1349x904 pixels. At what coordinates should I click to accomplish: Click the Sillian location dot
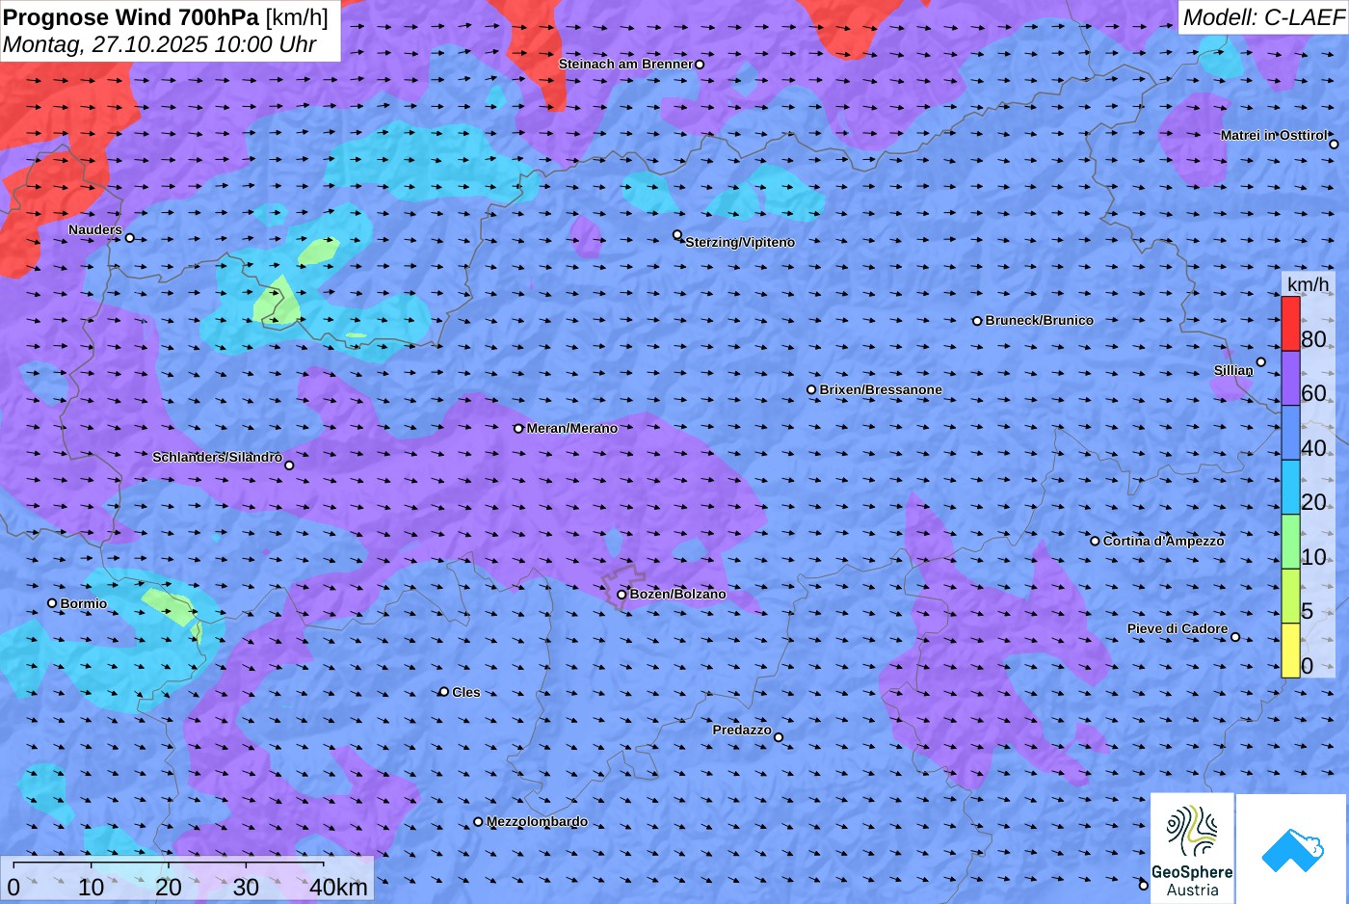[x=1260, y=362]
